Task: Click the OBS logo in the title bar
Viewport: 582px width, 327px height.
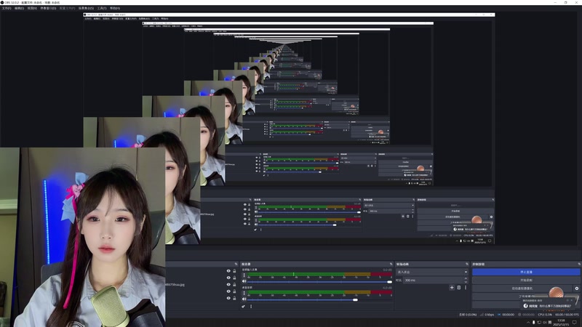Action: [2, 2]
